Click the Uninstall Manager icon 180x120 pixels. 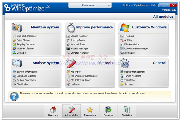(x=68, y=53)
